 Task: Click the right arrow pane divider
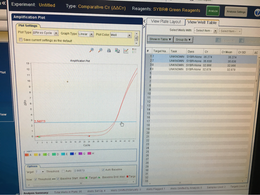click(144, 27)
